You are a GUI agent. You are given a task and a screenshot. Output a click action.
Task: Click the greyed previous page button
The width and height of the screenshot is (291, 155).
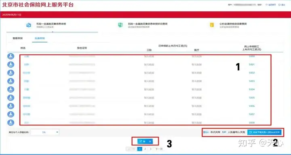click(x=131, y=149)
